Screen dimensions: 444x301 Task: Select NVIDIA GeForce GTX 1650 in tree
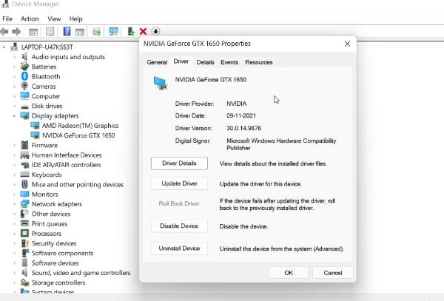pyautogui.click(x=78, y=135)
